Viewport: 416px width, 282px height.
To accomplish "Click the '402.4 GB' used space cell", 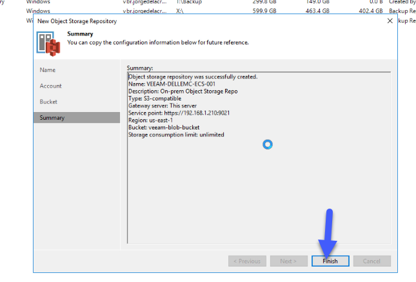I will tap(371, 11).
